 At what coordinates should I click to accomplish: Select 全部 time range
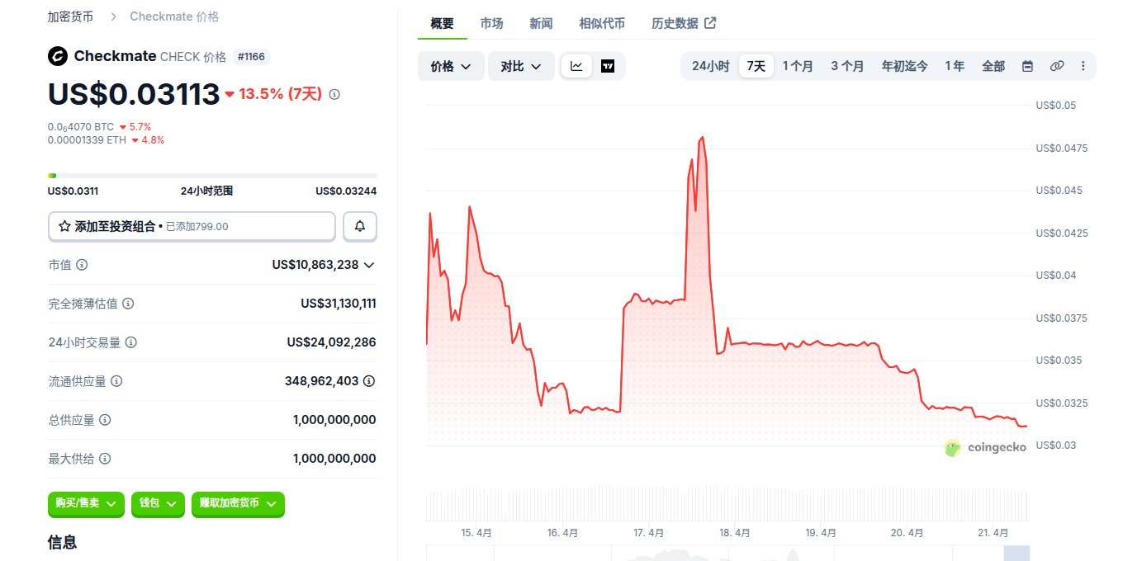click(x=993, y=66)
